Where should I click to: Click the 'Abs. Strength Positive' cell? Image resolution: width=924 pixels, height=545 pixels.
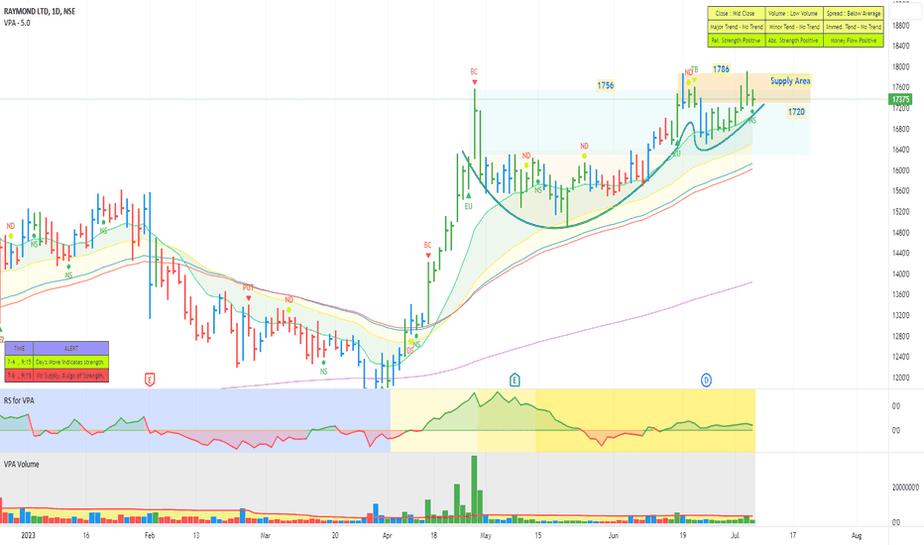[x=793, y=40]
